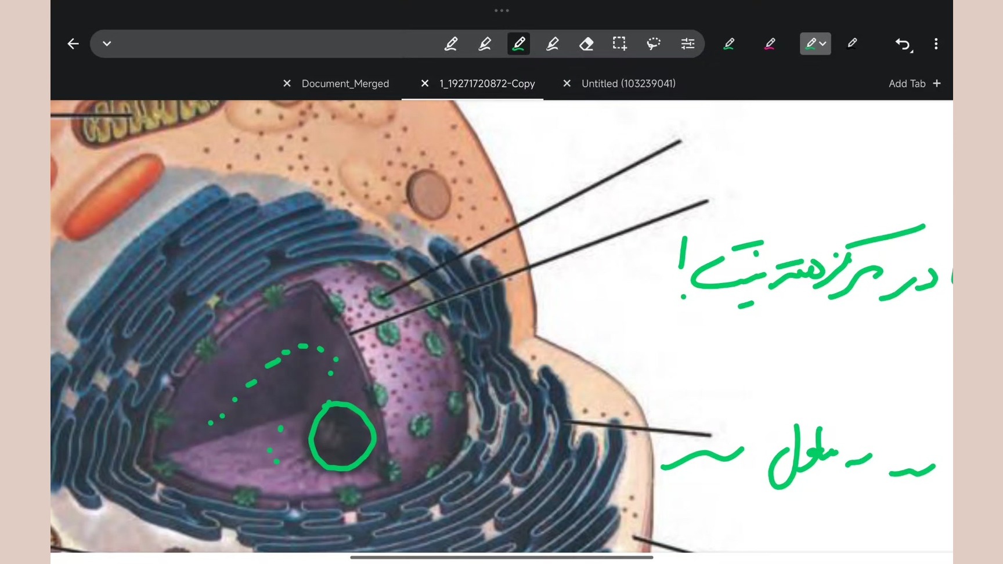
Task: Tap the back arrow to exit document
Action: coord(73,44)
